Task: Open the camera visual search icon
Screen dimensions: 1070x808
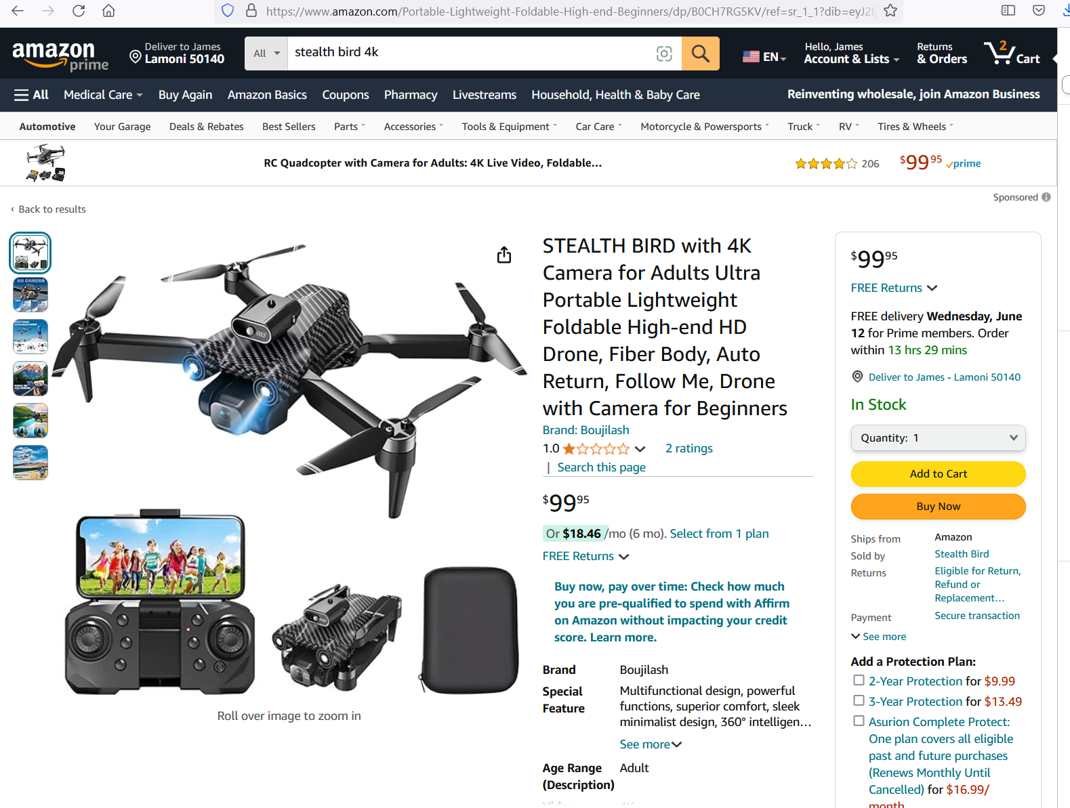Action: pos(664,54)
